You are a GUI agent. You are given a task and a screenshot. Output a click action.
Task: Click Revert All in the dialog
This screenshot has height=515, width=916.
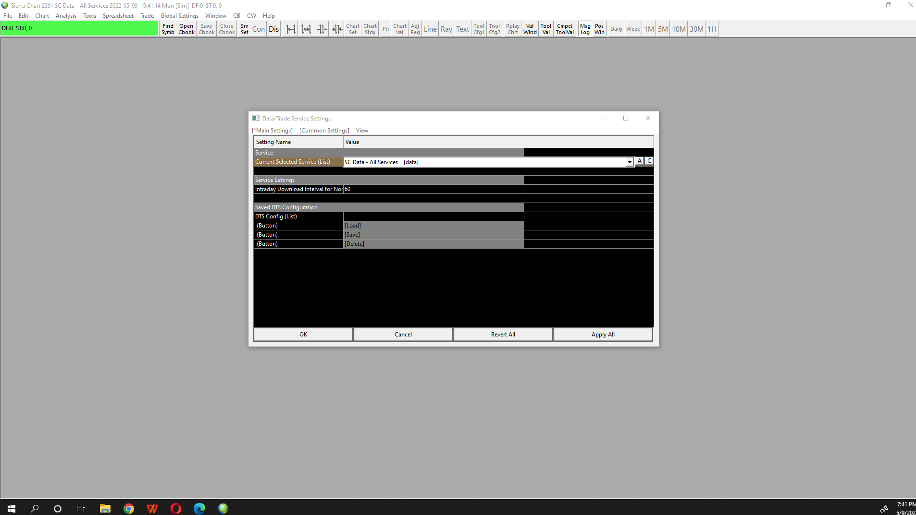pos(503,335)
